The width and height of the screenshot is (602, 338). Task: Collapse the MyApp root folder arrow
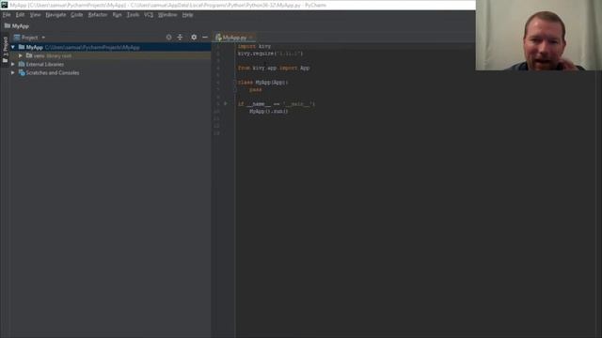(x=13, y=47)
